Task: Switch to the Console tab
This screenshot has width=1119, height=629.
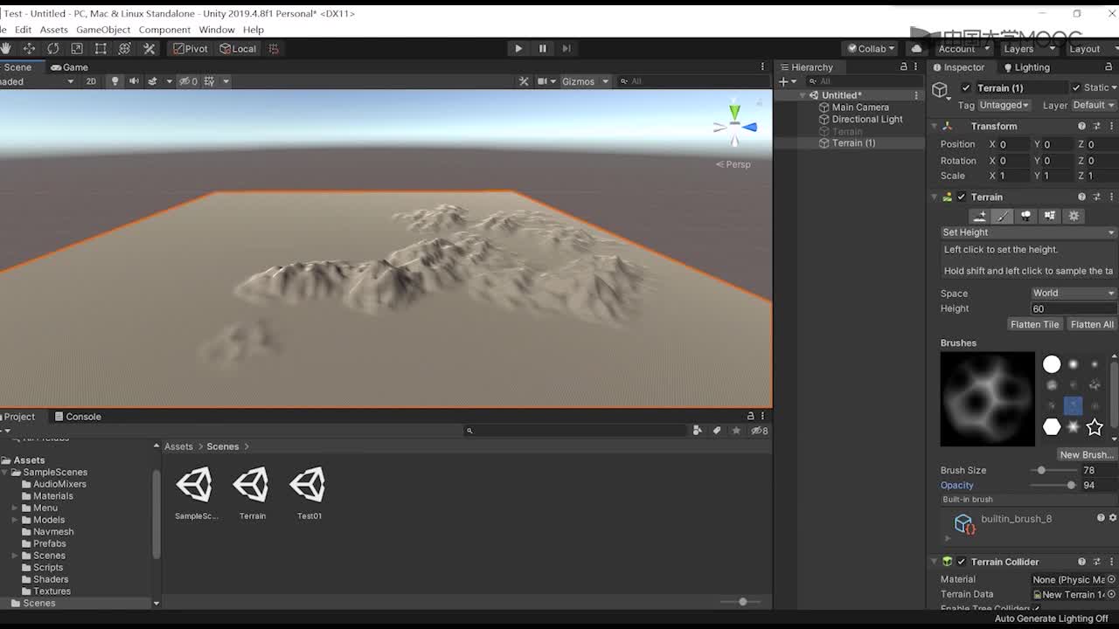Action: [77, 417]
